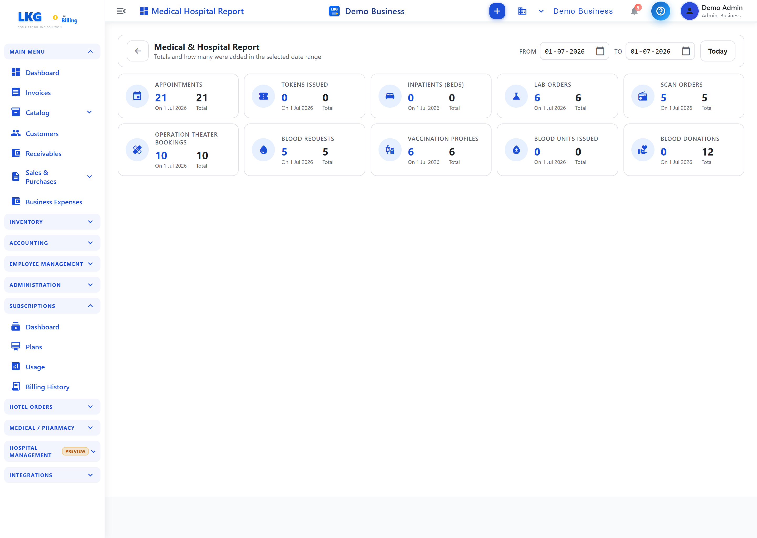Click the Today button

pos(718,51)
